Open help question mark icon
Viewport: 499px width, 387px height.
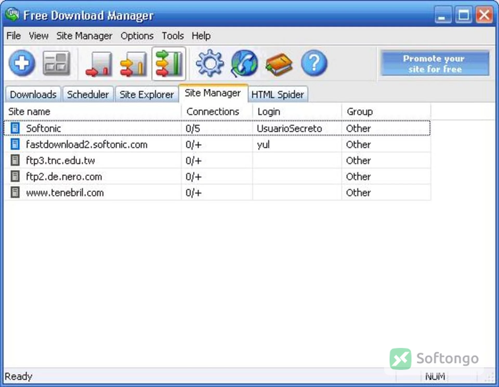[314, 63]
